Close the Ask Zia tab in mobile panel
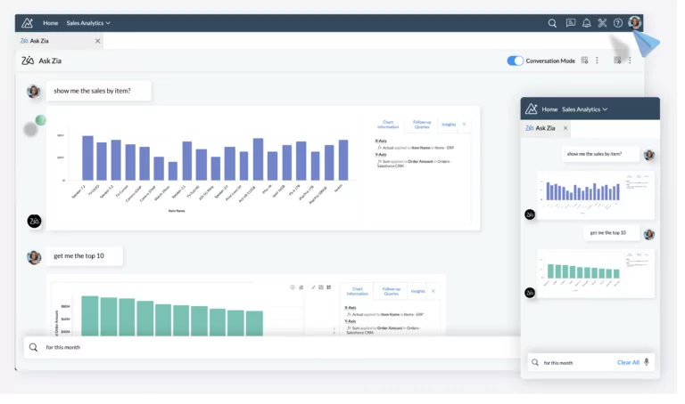 [x=565, y=128]
